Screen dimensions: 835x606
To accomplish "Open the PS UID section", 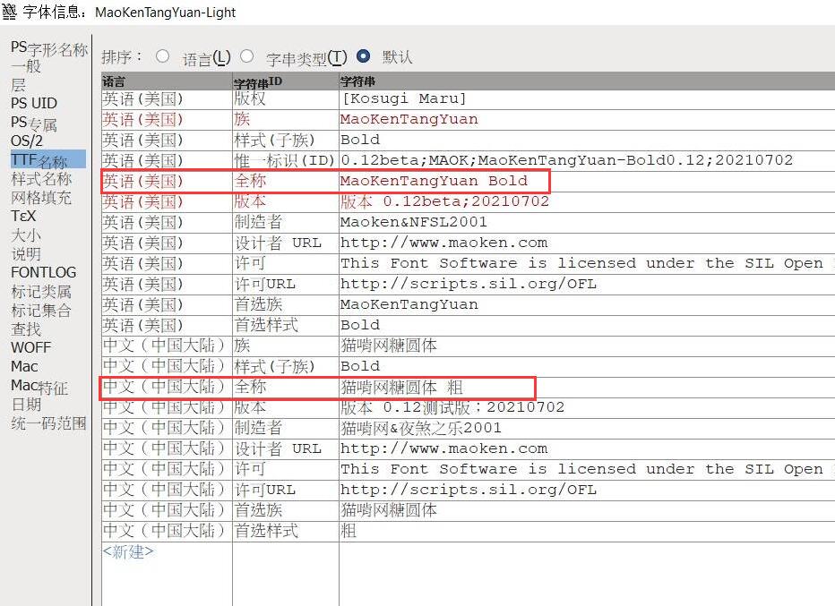I will 33,103.
